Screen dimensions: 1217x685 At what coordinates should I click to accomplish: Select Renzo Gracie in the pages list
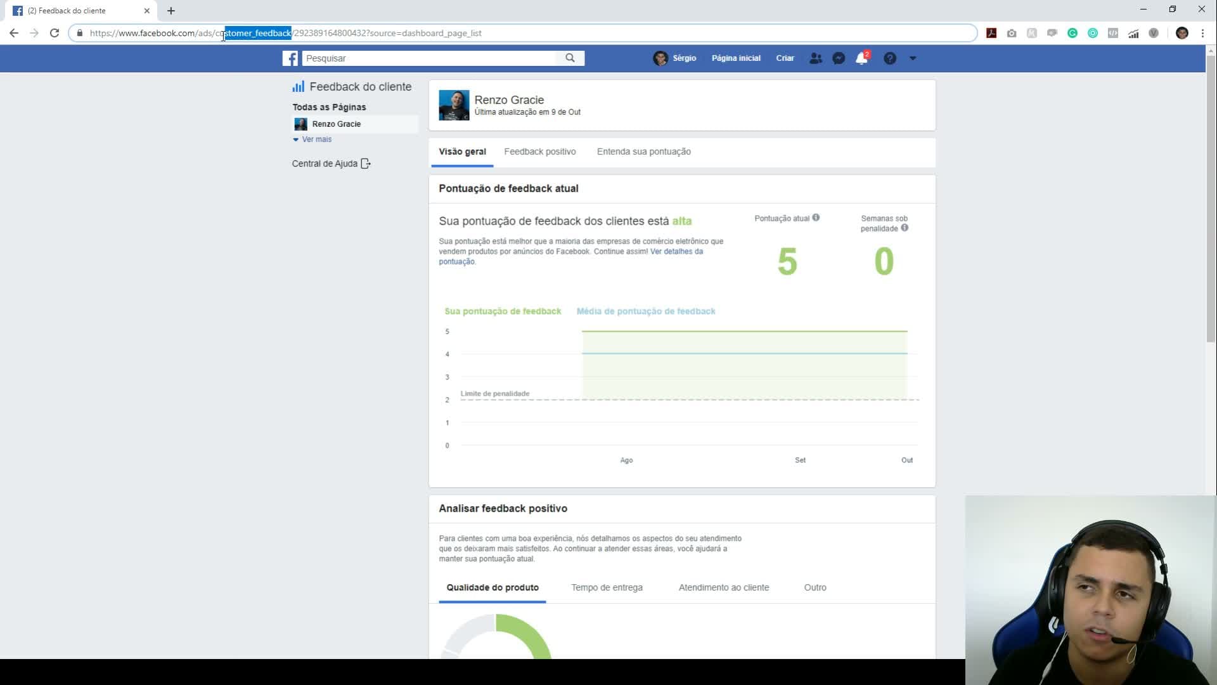[355, 124]
